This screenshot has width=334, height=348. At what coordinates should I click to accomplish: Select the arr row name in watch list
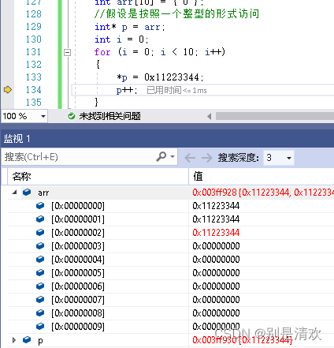tap(43, 193)
